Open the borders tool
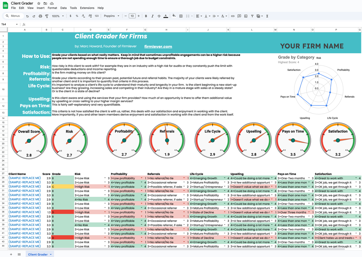 181,16
